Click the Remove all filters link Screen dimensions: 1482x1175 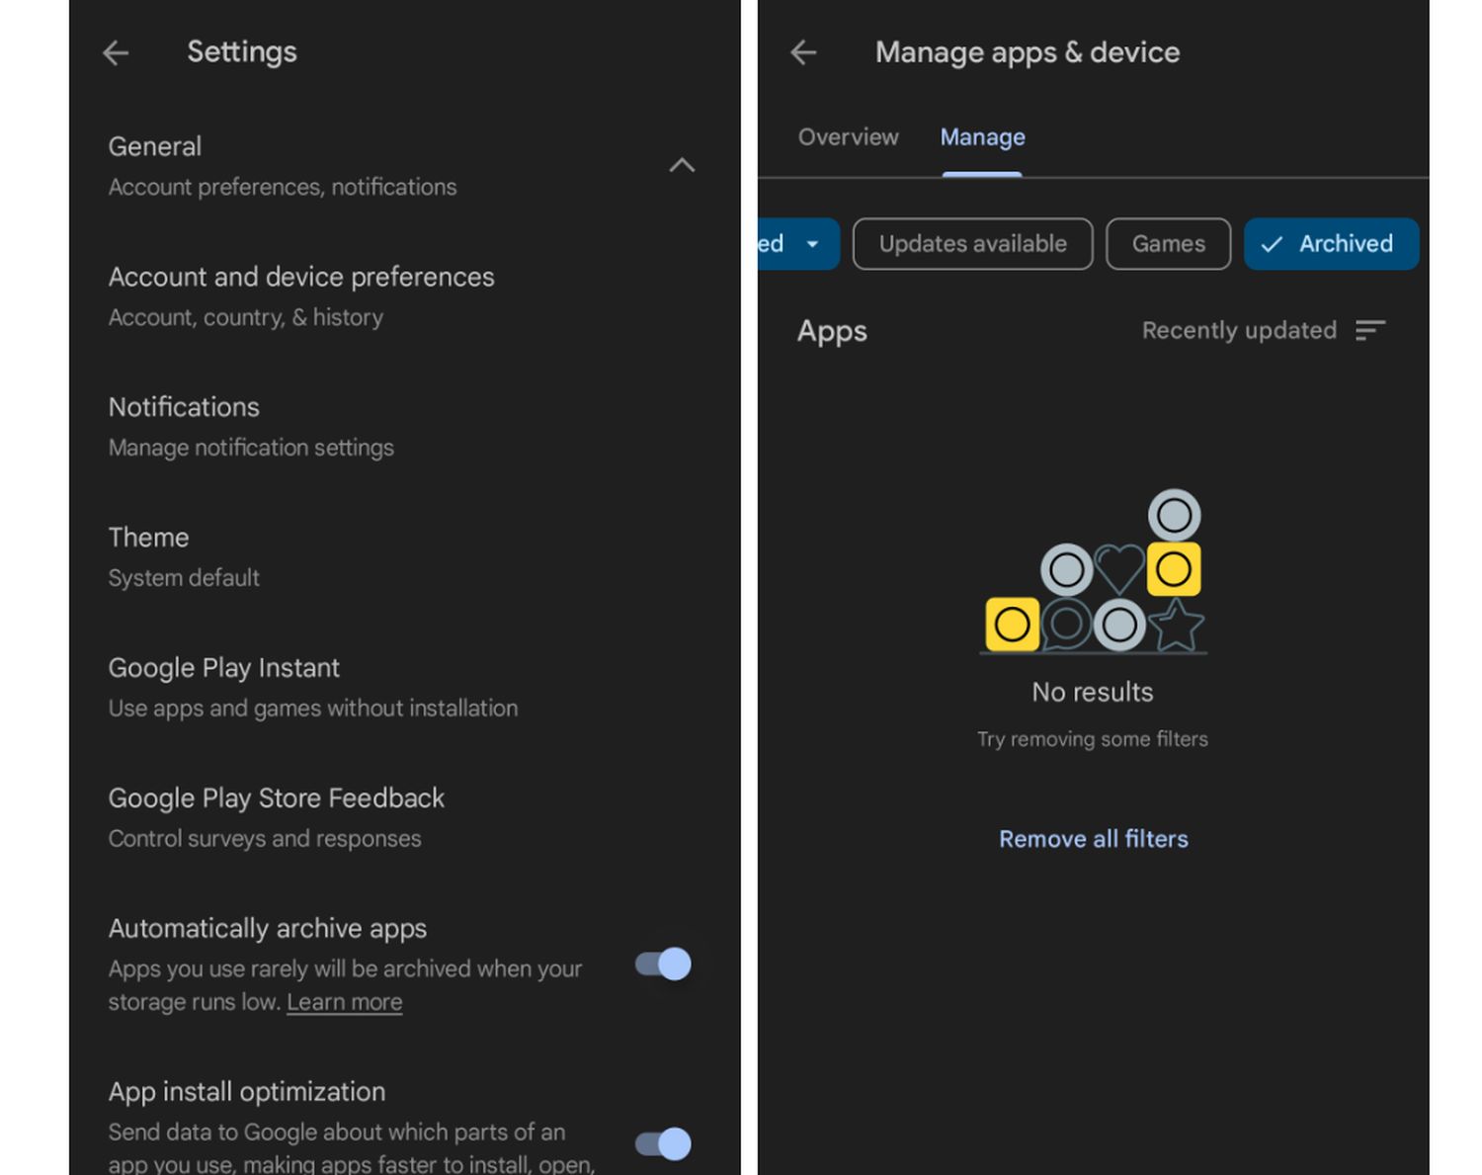(1093, 839)
